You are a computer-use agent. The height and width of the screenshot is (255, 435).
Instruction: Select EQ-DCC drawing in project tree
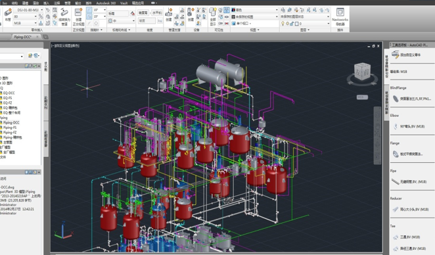9,93
